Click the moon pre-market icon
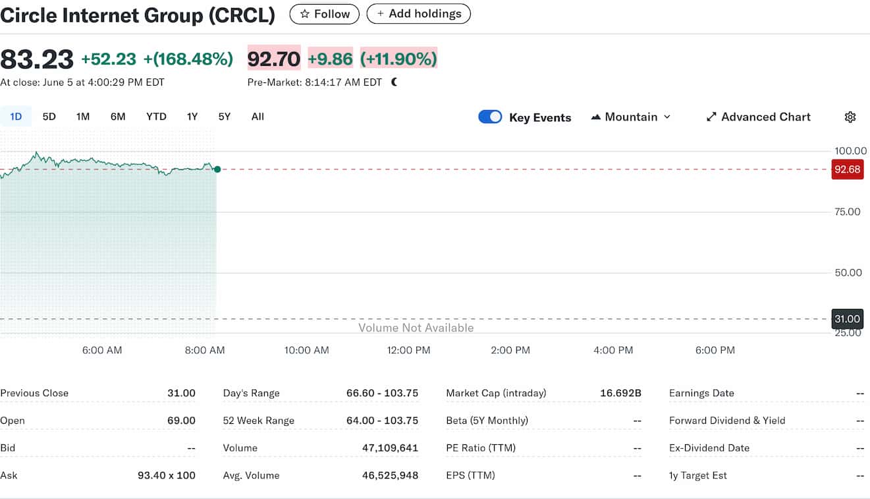This screenshot has height=499, width=870. (394, 82)
